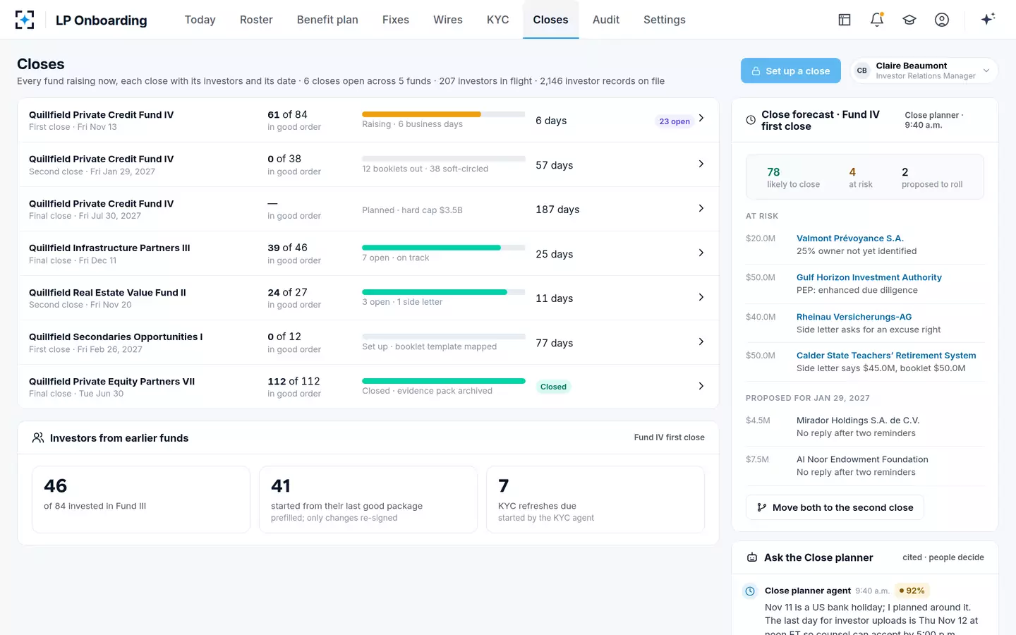Click Infrastructure Partners III progress bar
The image size is (1016, 635).
point(443,248)
